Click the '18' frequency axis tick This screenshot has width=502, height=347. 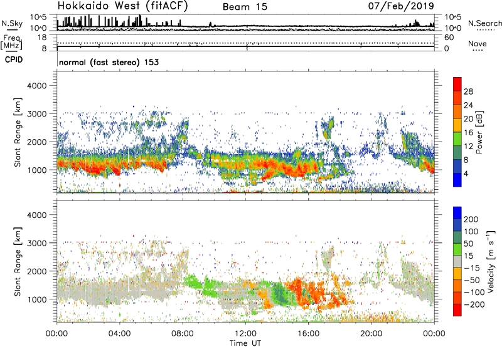click(42, 38)
